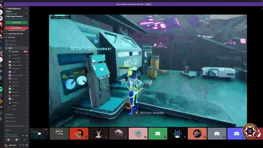Click the stream title label atop the video
This screenshot has width=263, height=148.
[61, 17]
